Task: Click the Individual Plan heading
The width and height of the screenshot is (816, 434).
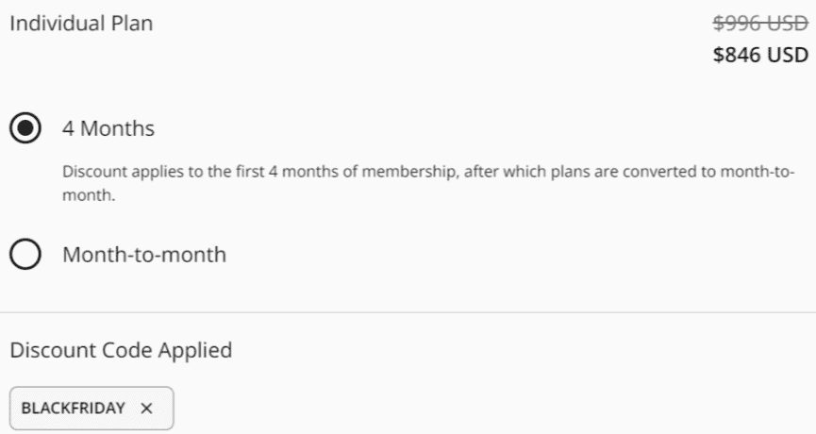Action: click(81, 25)
